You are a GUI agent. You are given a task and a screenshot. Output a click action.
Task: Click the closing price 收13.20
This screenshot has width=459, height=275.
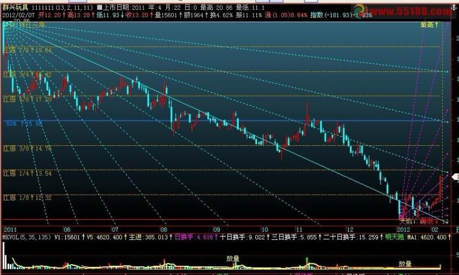click(137, 15)
